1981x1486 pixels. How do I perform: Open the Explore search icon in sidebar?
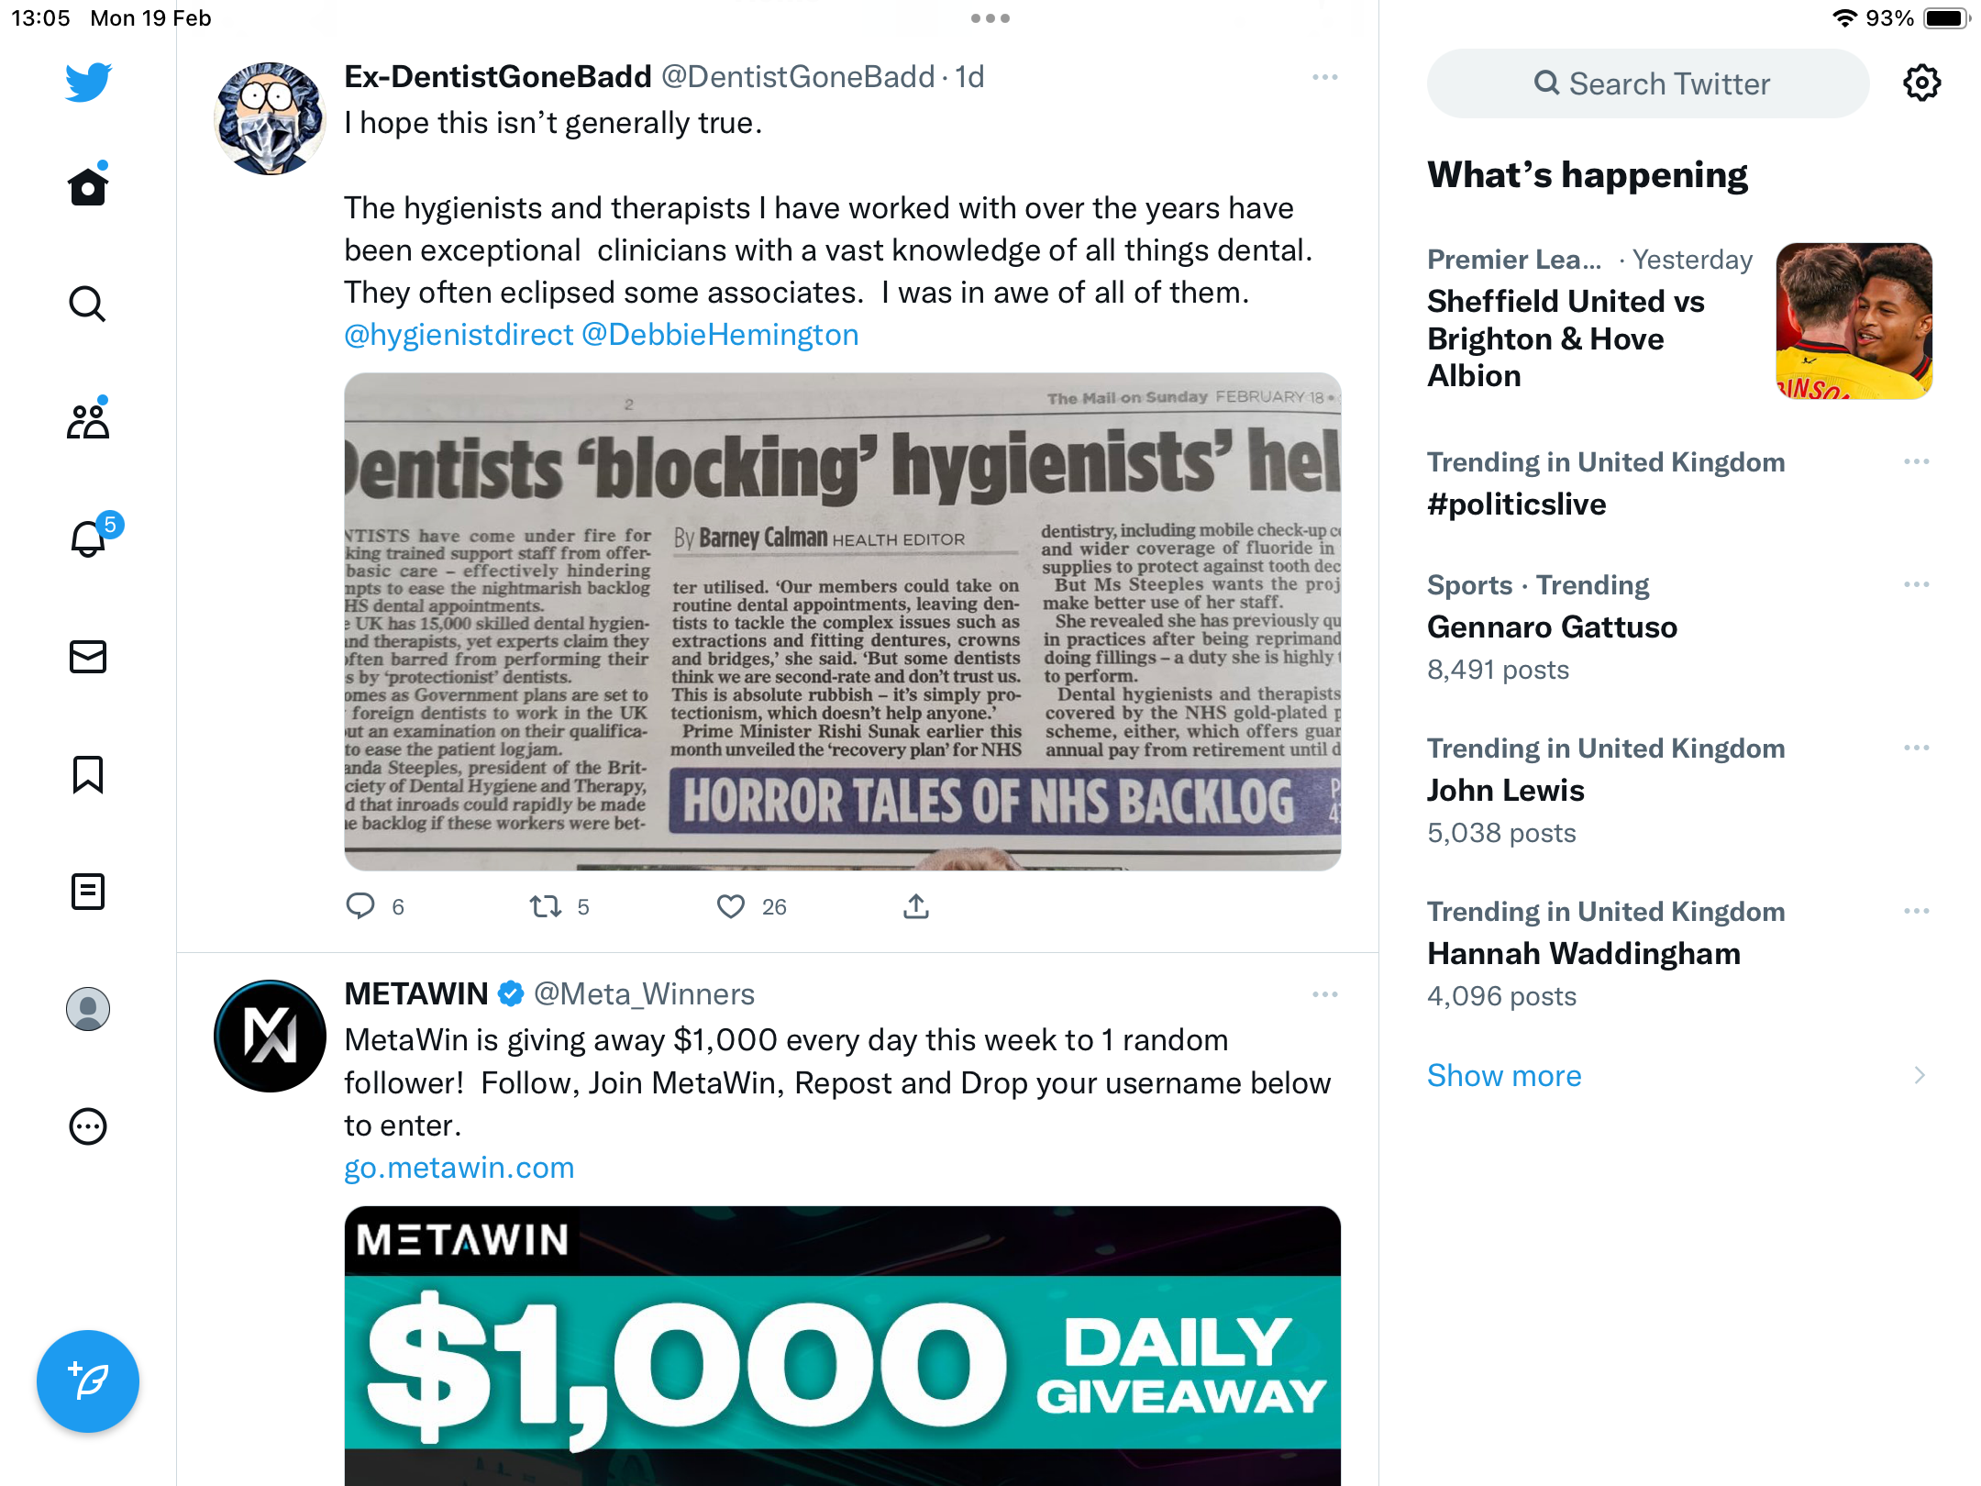tap(88, 304)
